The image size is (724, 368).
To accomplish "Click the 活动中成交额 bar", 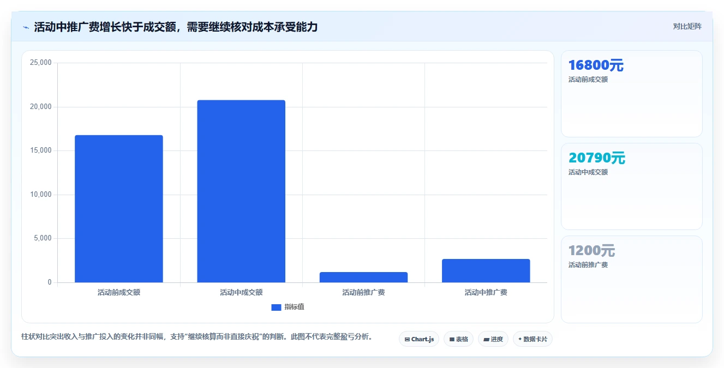I will 241,191.
